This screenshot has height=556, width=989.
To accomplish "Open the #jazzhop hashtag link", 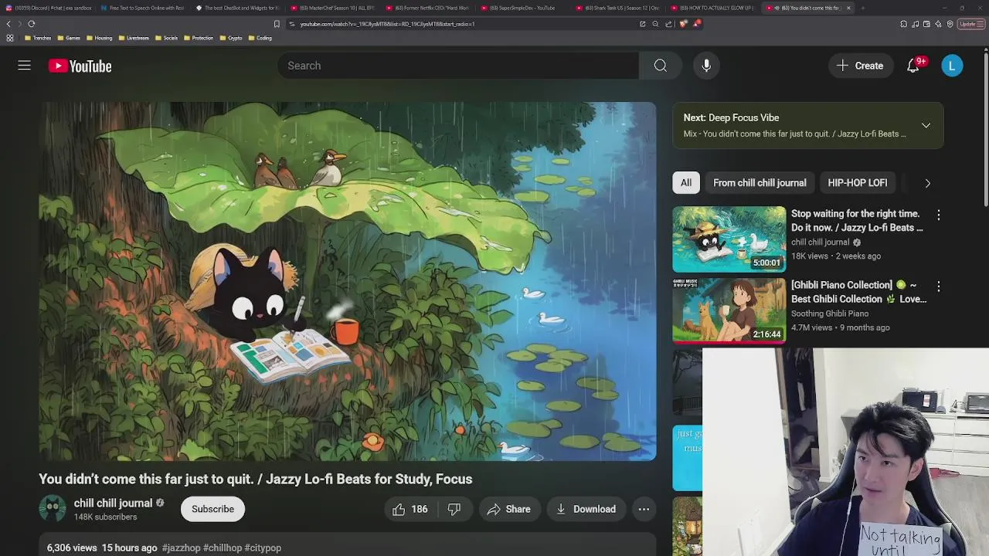I will click(181, 548).
